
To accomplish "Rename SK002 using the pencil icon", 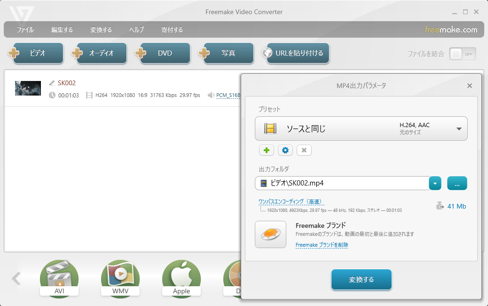I will [x=52, y=83].
